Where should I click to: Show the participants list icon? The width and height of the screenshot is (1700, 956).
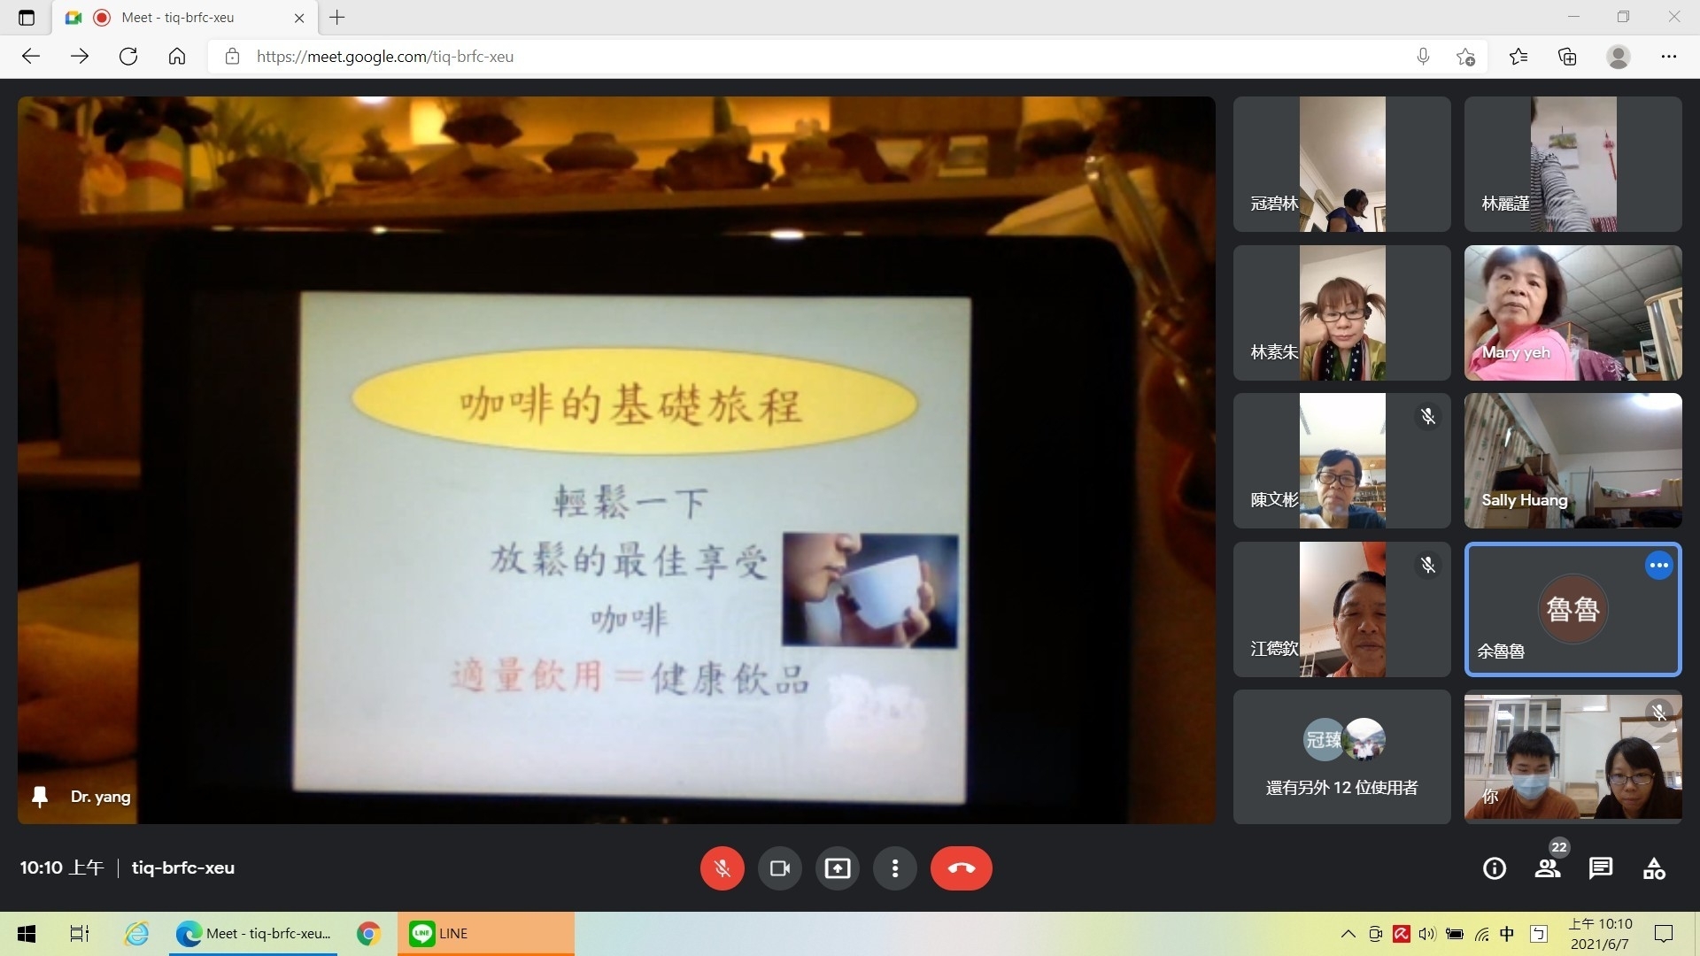click(x=1548, y=868)
